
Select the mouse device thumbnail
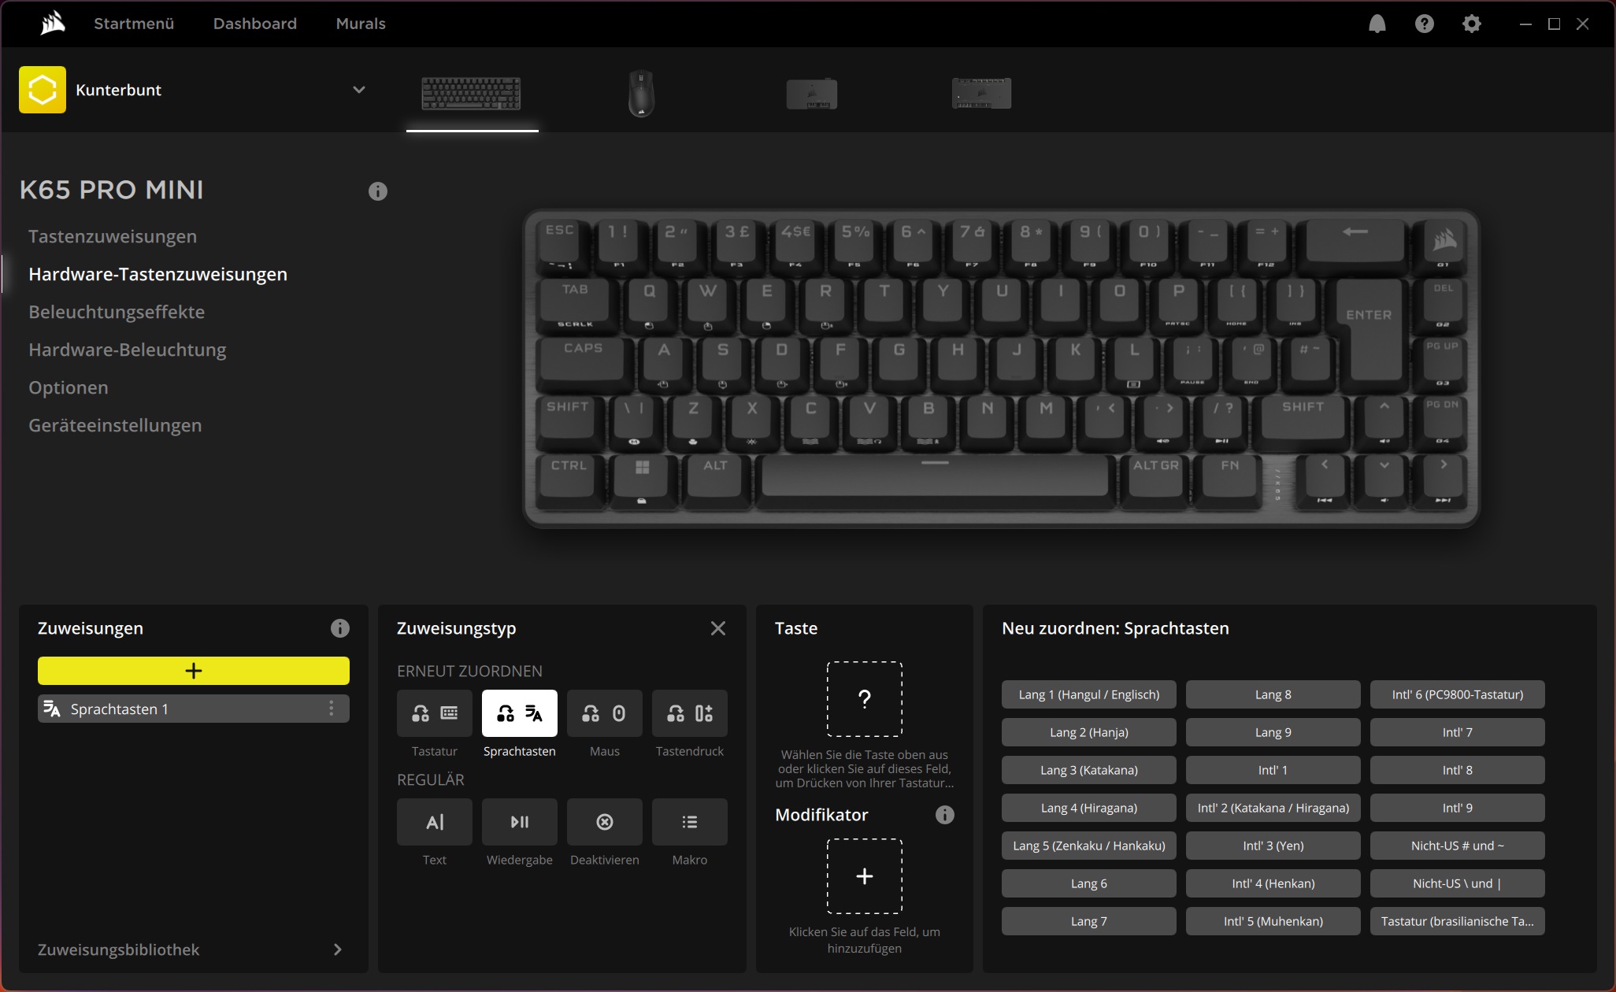coord(641,93)
